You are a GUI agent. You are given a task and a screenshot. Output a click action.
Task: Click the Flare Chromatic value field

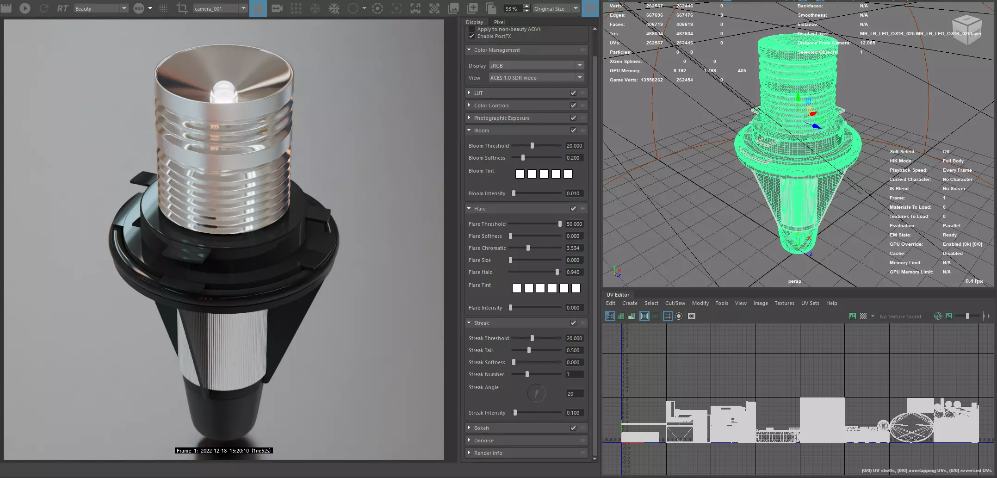(574, 248)
